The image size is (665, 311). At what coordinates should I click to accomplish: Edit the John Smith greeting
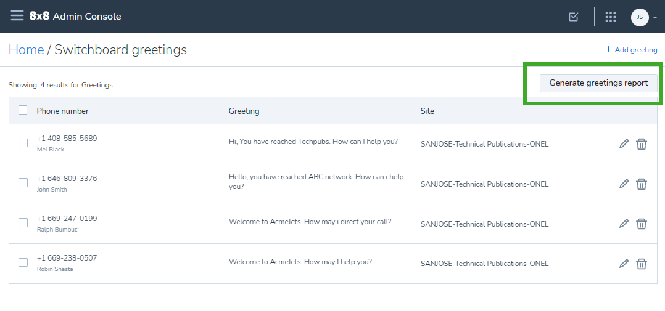tap(624, 184)
